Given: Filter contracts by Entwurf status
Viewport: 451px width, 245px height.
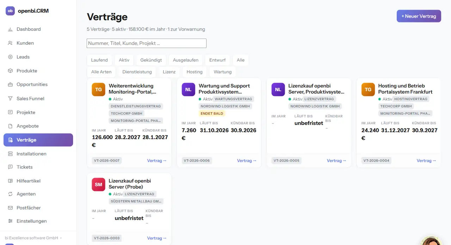Looking at the screenshot, I should click(217, 60).
